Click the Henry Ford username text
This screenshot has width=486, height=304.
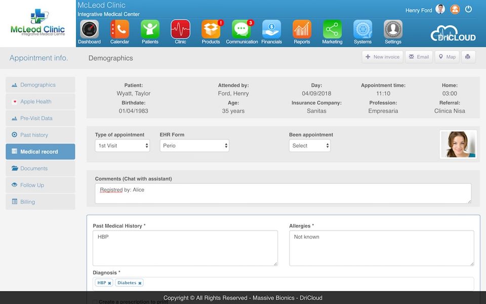[x=419, y=10]
